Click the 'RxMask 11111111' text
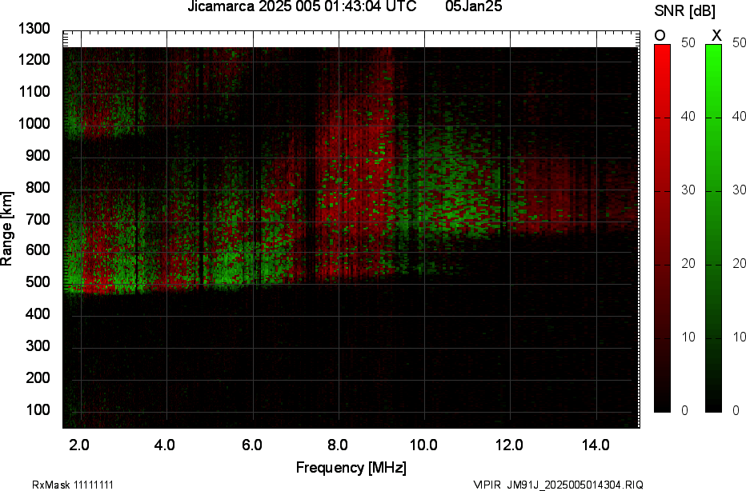The width and height of the screenshot is (746, 491). coord(61,485)
